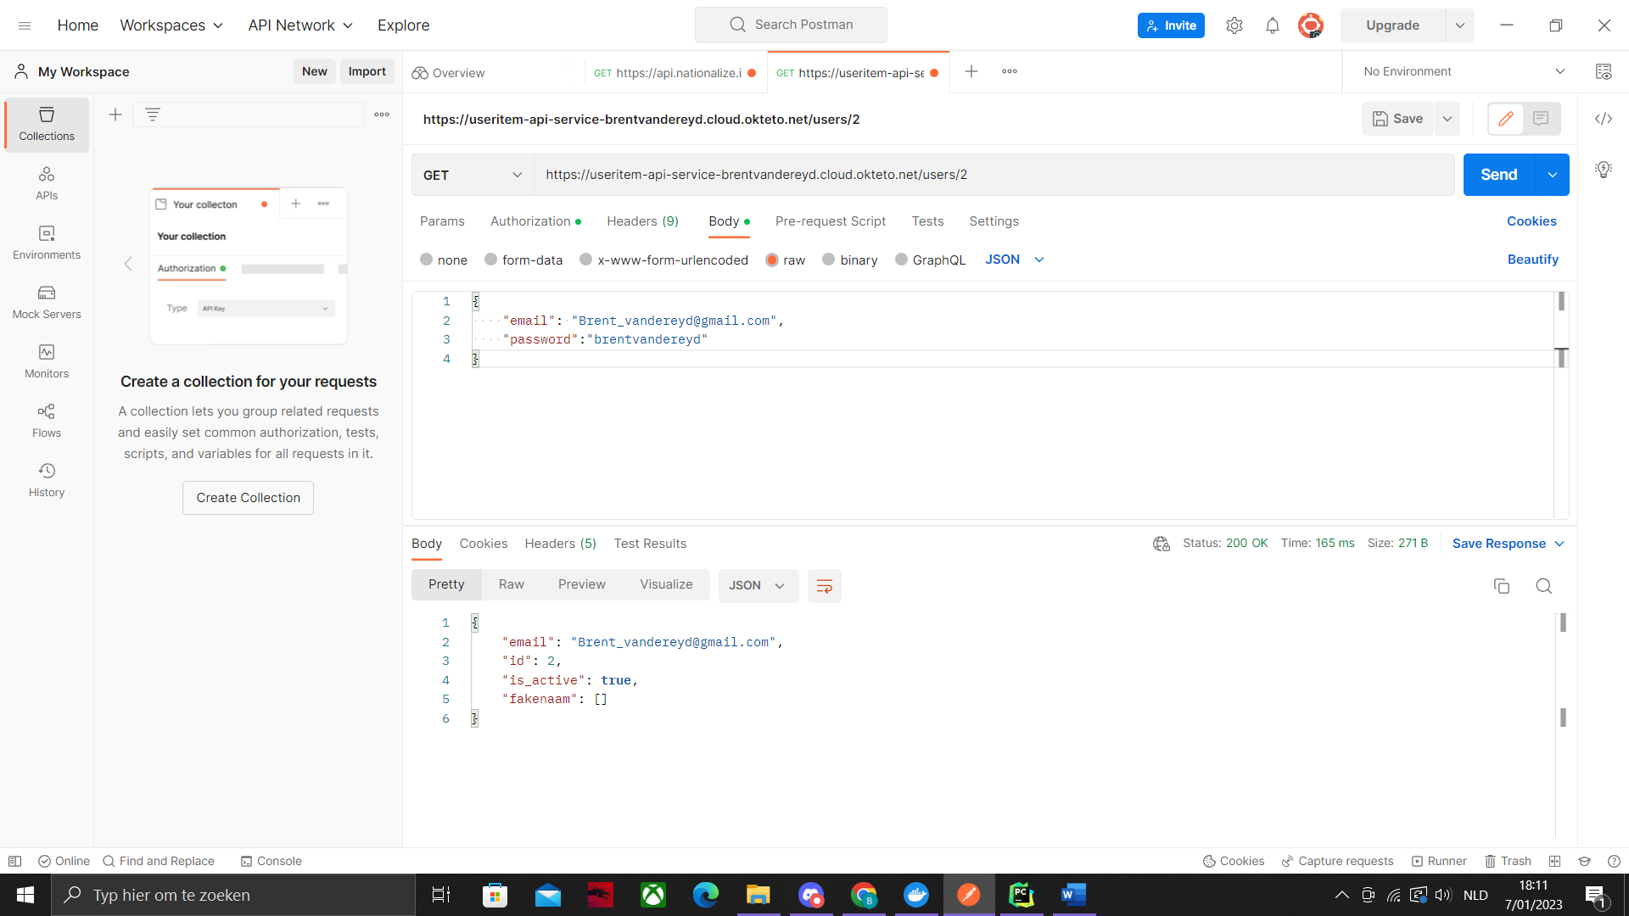1629x916 pixels.
Task: Select GraphQL body format
Action: (902, 260)
